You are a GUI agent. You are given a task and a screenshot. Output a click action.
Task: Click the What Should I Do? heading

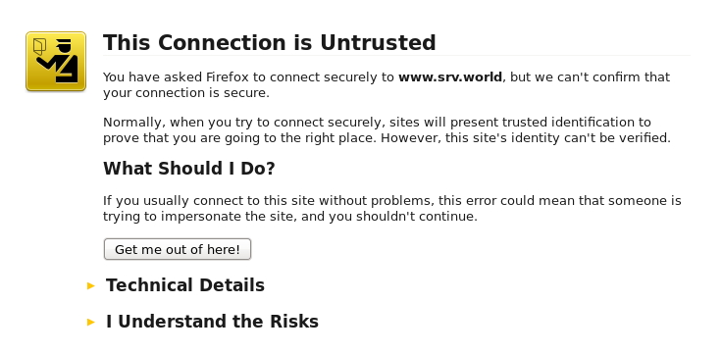tap(189, 169)
